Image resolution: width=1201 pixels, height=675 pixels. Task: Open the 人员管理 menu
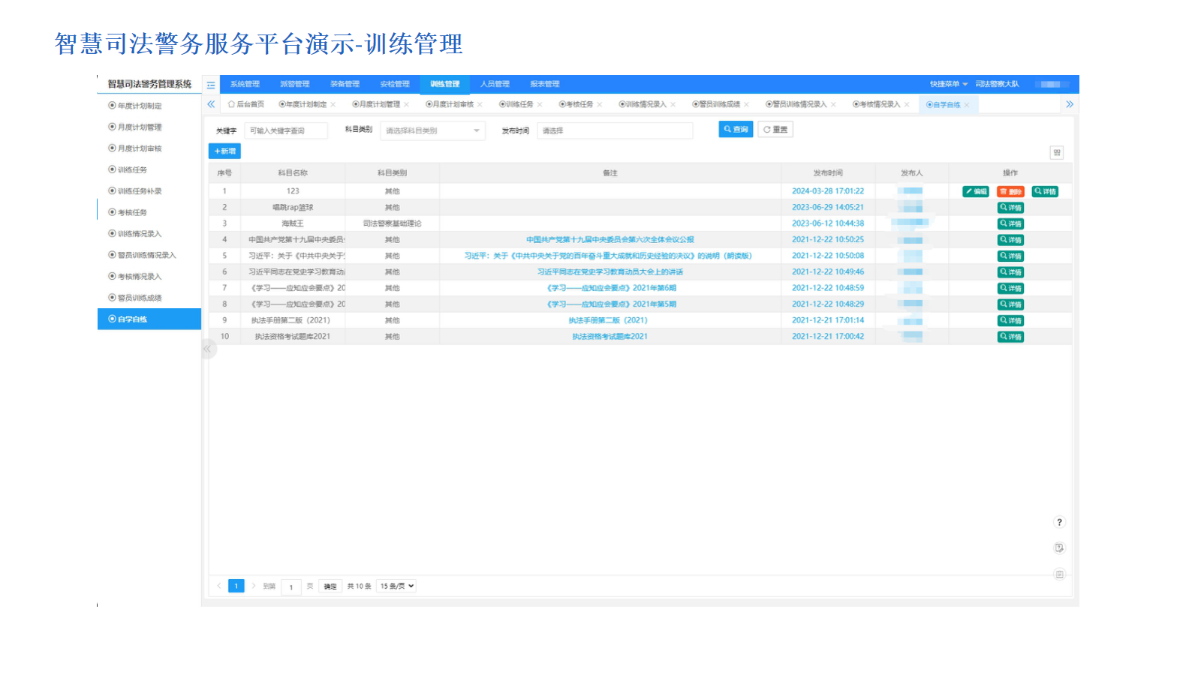point(495,84)
